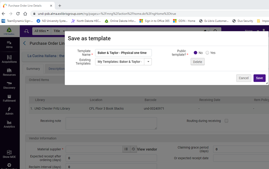This screenshot has height=169, width=269.
Task: Select the Yes radio for public template
Action: click(x=207, y=53)
